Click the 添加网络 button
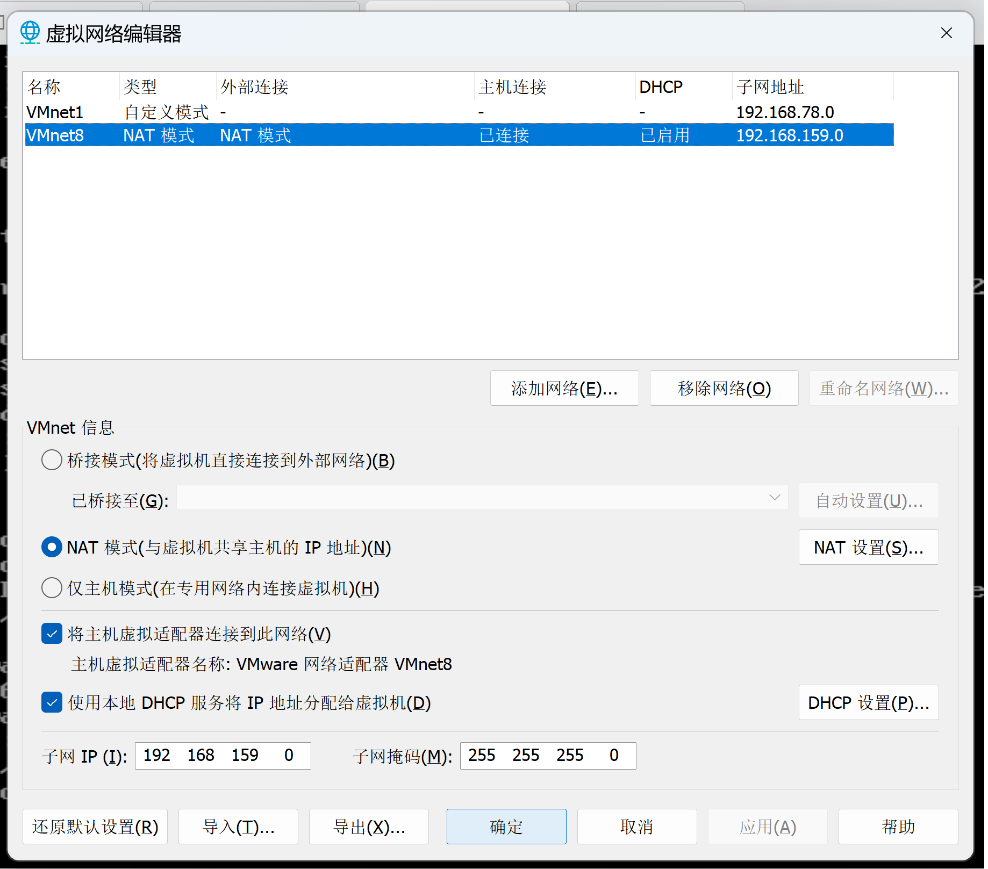988x869 pixels. (x=564, y=388)
